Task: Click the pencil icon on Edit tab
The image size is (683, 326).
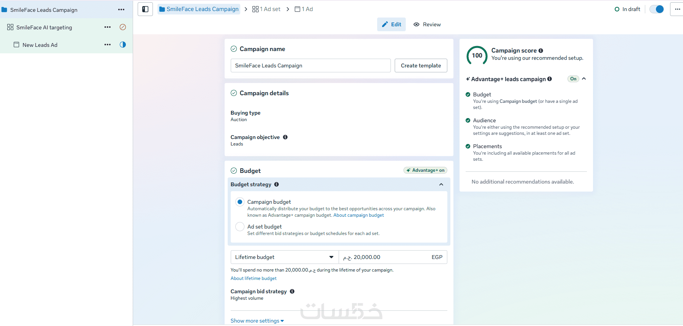Action: pos(385,24)
